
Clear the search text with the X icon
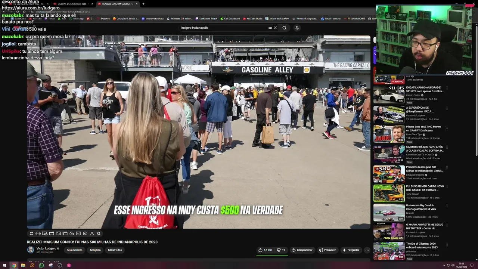pyautogui.click(x=276, y=28)
